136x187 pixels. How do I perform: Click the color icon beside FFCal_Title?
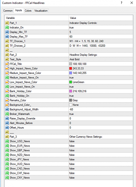(x=7, y=64)
